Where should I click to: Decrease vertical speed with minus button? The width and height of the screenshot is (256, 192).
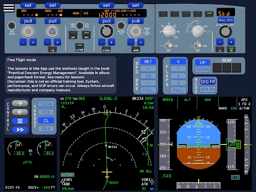[x=131, y=42]
